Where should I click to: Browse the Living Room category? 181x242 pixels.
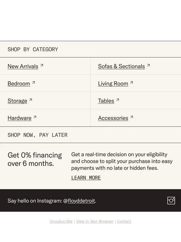coord(113,83)
